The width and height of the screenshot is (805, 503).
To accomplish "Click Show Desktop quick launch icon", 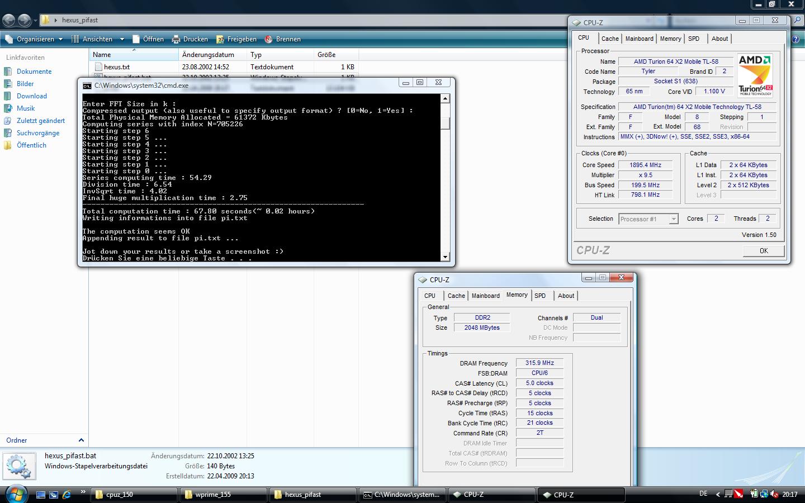I will [x=40, y=495].
